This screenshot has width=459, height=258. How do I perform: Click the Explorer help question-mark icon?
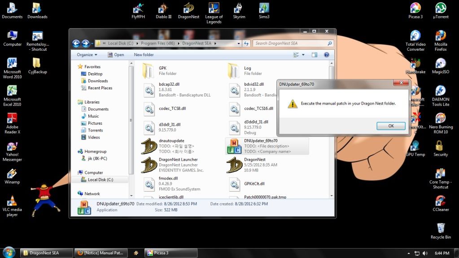click(x=326, y=55)
